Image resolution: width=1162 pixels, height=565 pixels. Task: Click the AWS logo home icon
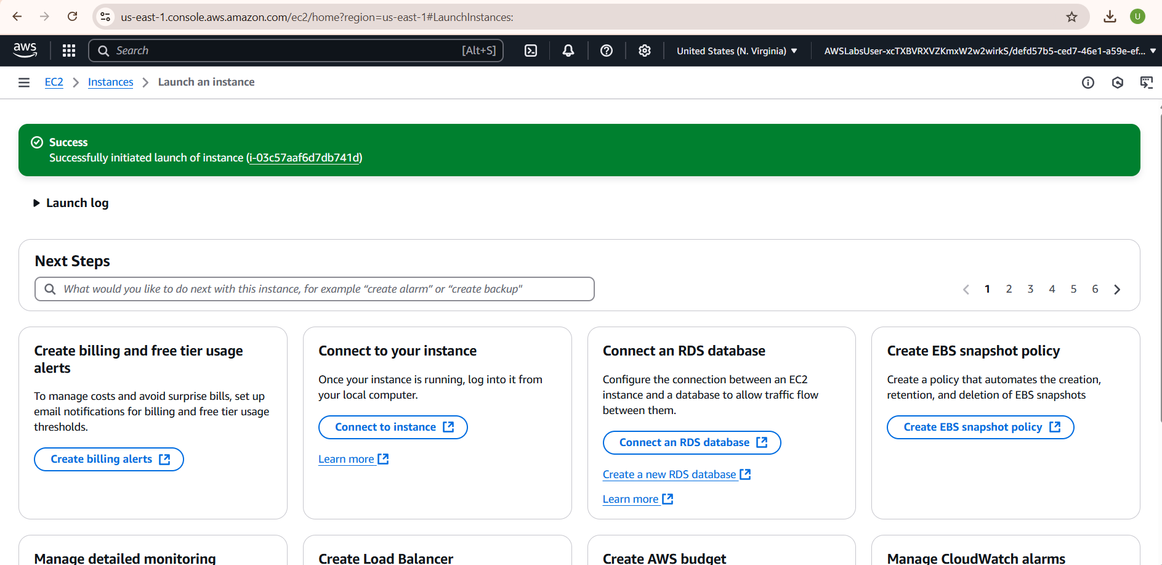[25, 51]
